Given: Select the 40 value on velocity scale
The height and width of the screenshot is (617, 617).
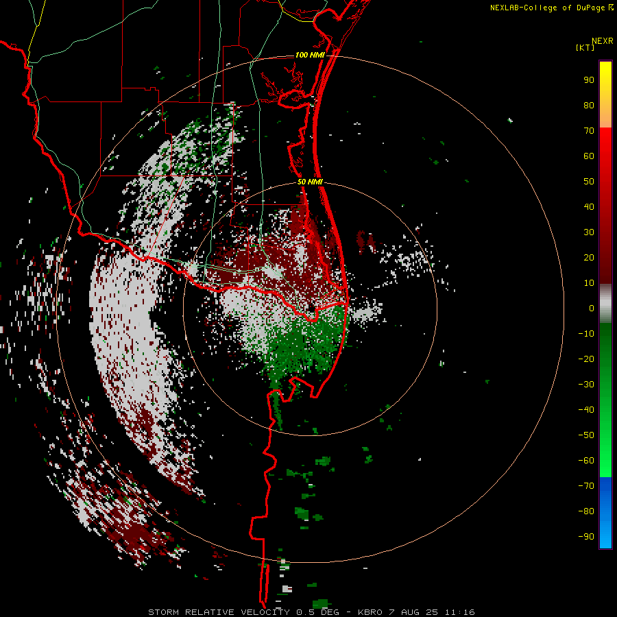Looking at the screenshot, I should (589, 207).
